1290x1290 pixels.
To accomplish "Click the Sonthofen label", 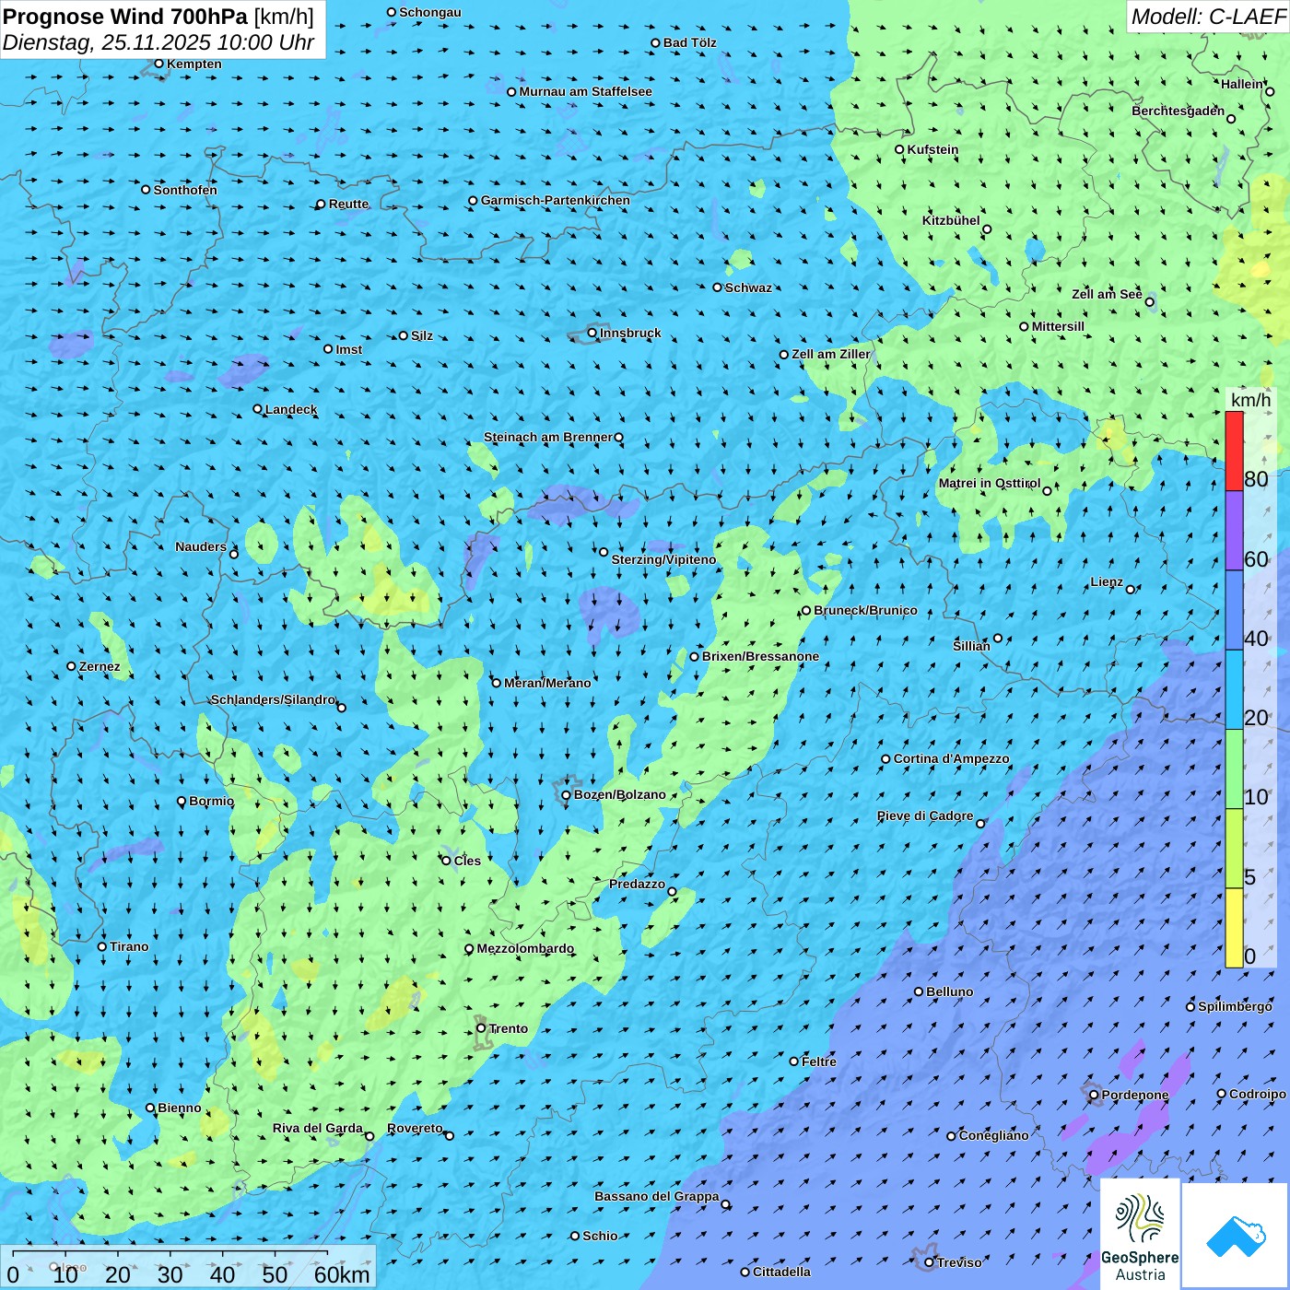I will (x=185, y=190).
